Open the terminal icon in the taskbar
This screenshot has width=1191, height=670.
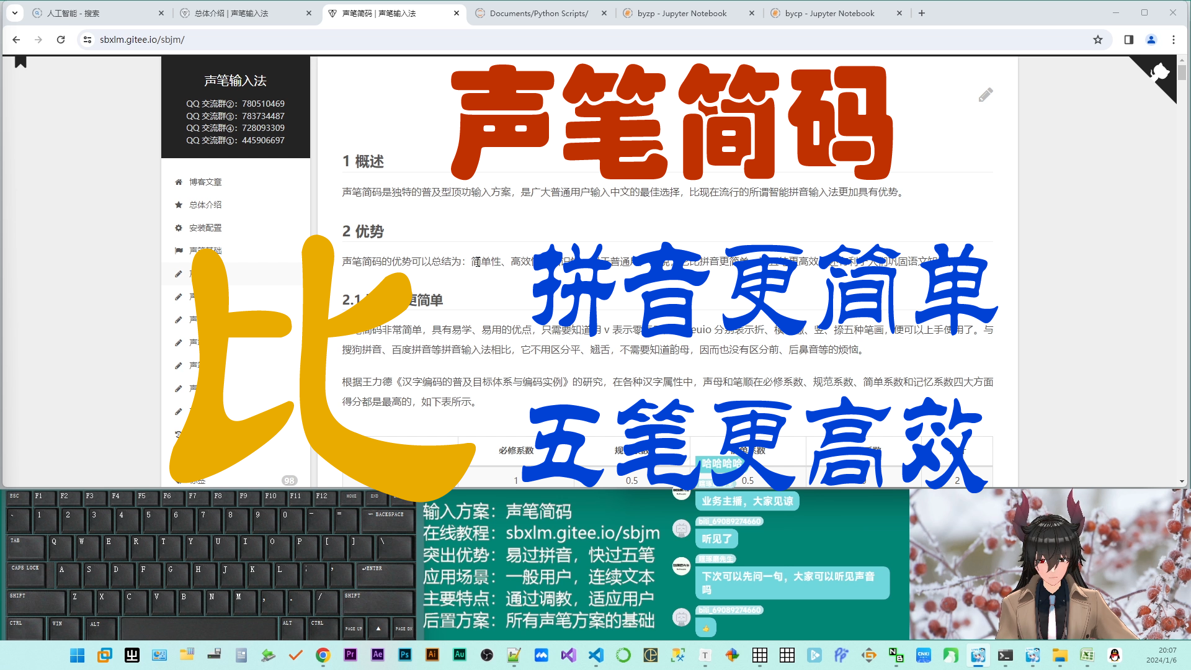tap(1006, 654)
